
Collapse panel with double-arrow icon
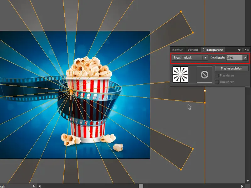coord(239,50)
